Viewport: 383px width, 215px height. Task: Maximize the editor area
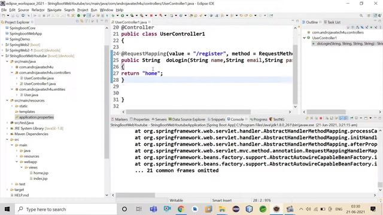297,21
